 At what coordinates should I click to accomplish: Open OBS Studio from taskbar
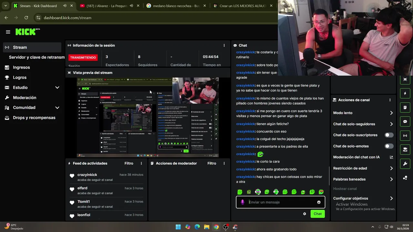click(x=226, y=227)
